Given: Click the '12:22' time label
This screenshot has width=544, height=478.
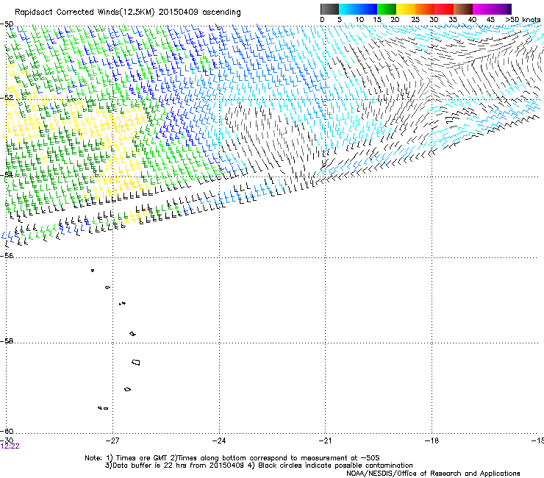Looking at the screenshot, I should [10, 446].
